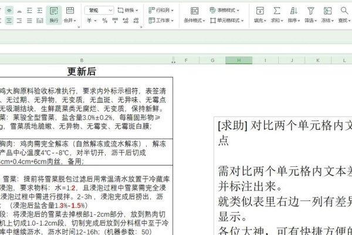This screenshot has width=352, height=235.
Task: Open the 合并 merge cells dropdown
Action: [70, 15]
